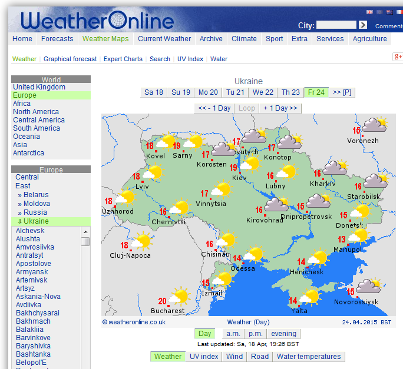
Task: Click the weather icon next to Yalta
Action: click(310, 297)
